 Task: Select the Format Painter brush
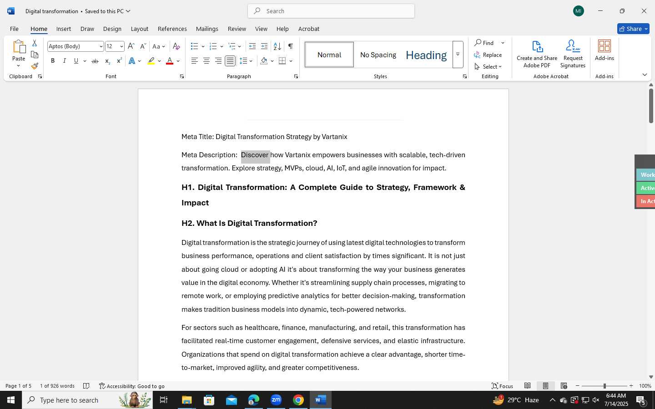pyautogui.click(x=35, y=66)
